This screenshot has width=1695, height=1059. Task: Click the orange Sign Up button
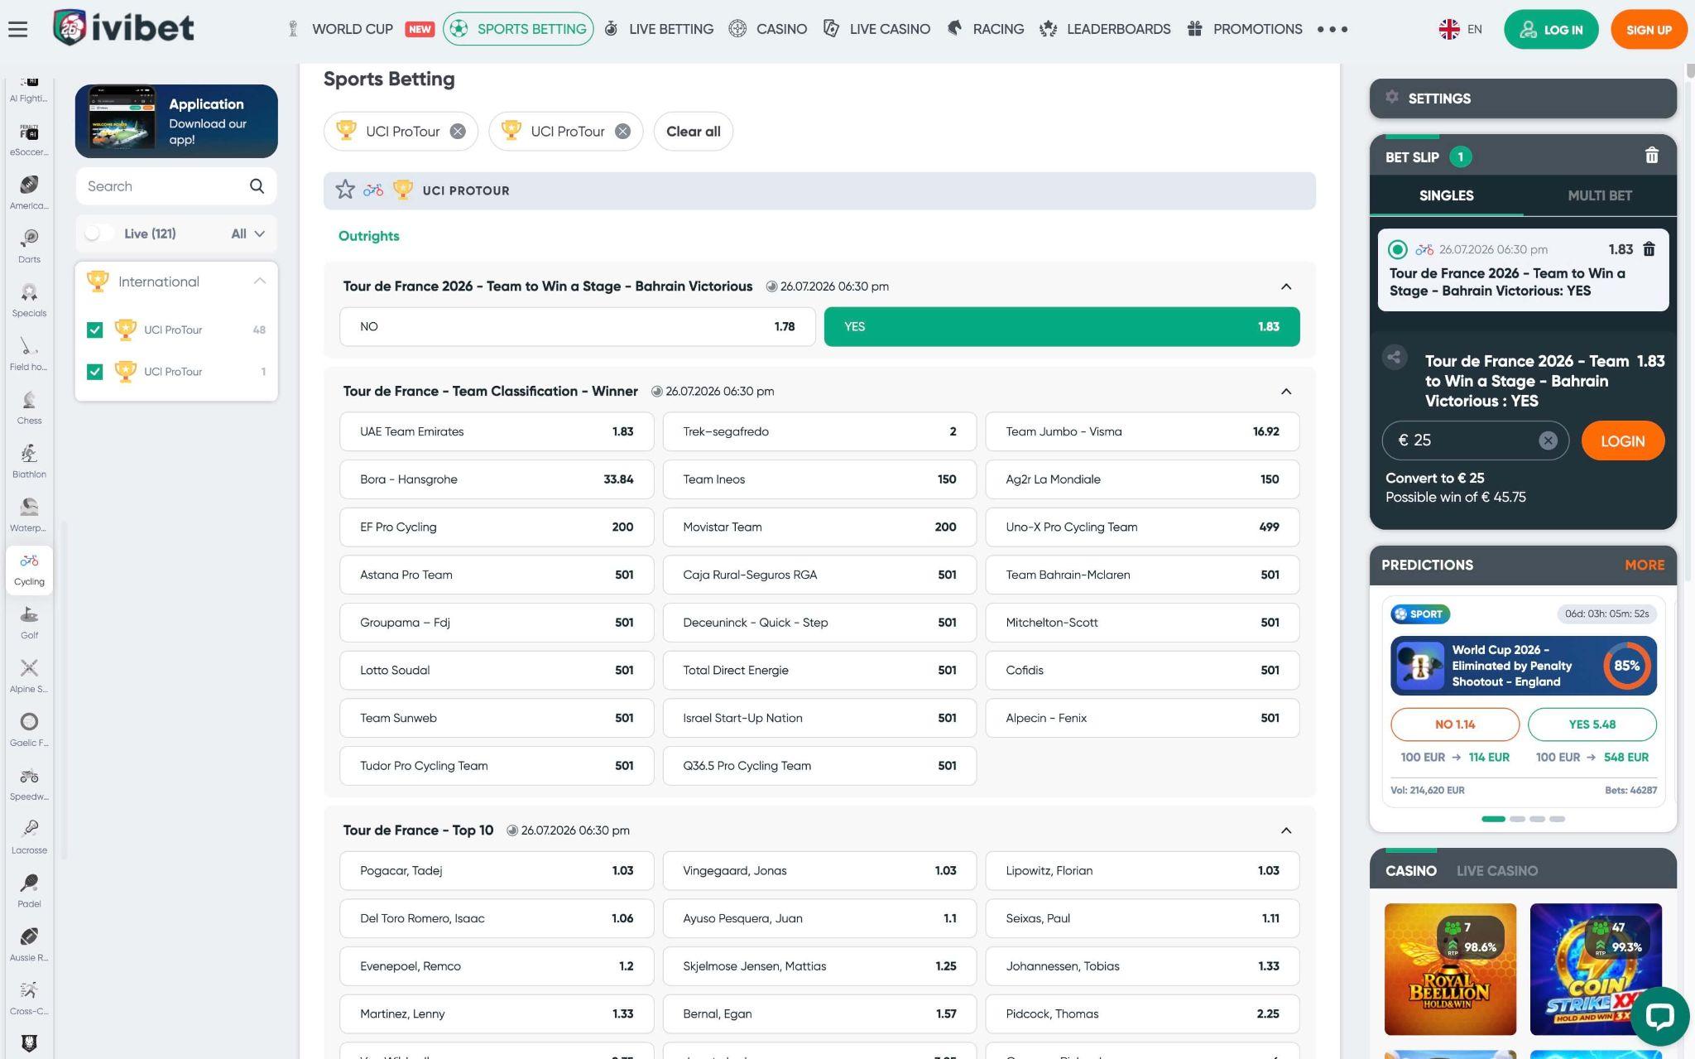1649,30
